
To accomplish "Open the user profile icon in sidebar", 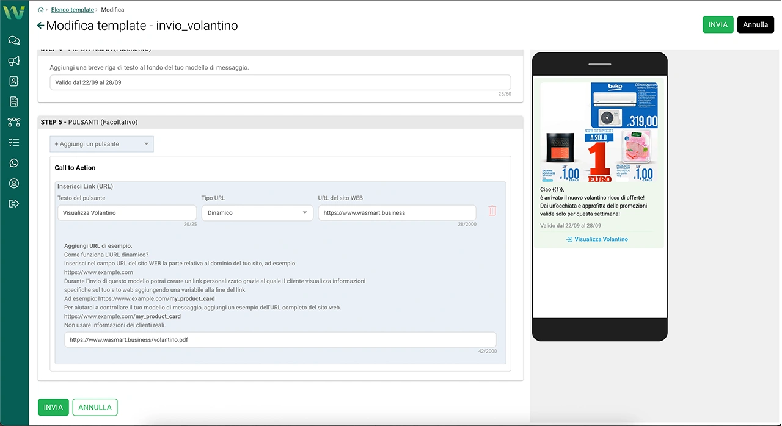I will [x=14, y=184].
